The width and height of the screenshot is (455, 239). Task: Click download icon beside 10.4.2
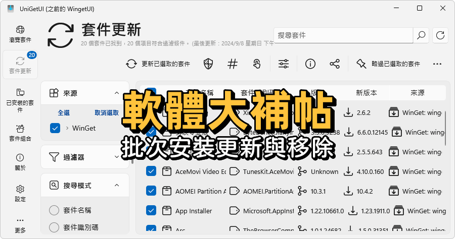coord(348,191)
